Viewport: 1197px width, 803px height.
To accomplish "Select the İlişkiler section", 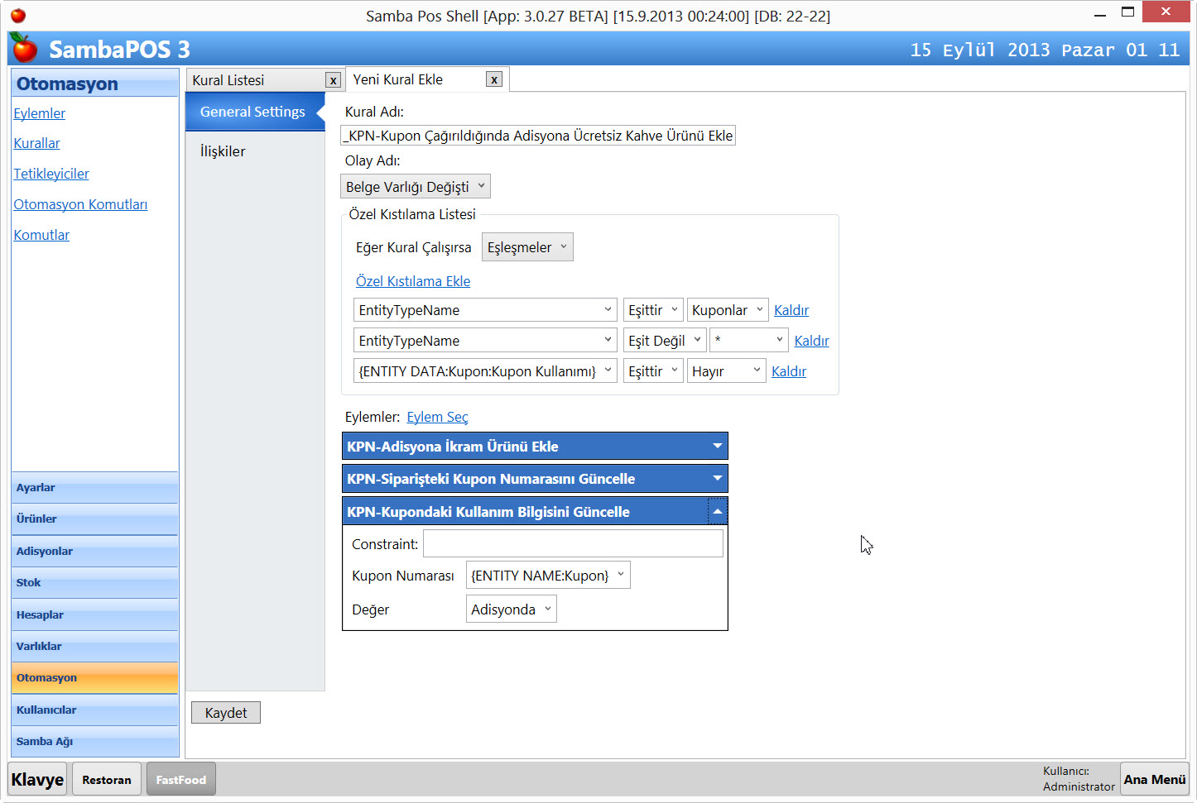I will (223, 151).
